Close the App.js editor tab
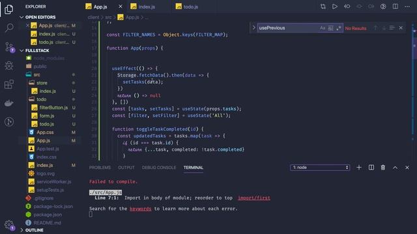Image resolution: width=417 pixels, height=234 pixels. click(121, 6)
